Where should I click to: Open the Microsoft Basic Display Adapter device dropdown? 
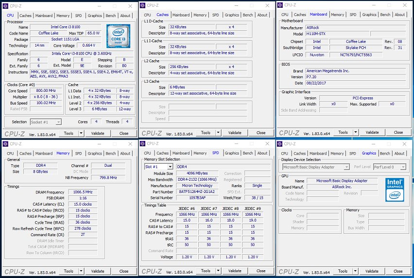pos(346,167)
